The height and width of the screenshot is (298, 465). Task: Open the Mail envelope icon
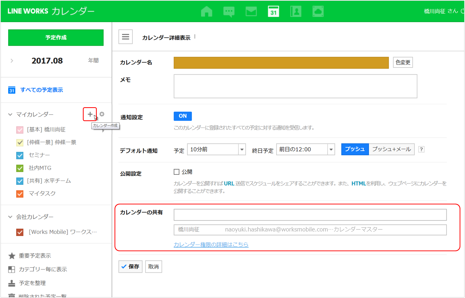tap(251, 12)
